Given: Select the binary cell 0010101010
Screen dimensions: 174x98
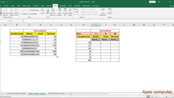Looking at the screenshot, I should pos(29,45).
